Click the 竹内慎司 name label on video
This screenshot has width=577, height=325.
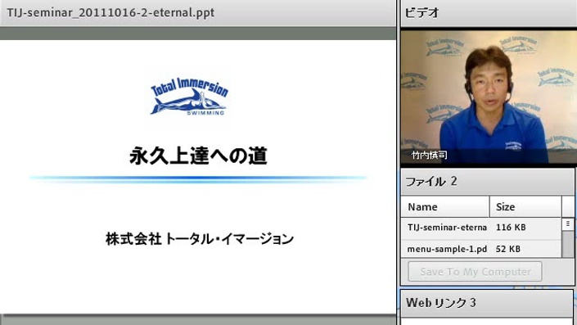coord(430,156)
